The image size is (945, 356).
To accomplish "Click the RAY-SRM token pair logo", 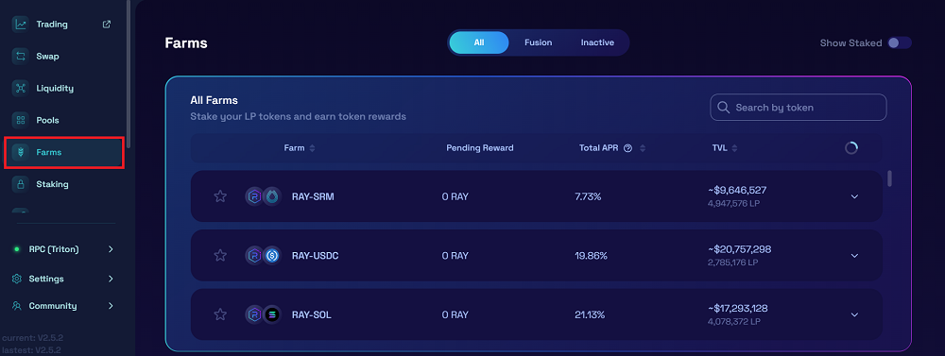I will (264, 196).
